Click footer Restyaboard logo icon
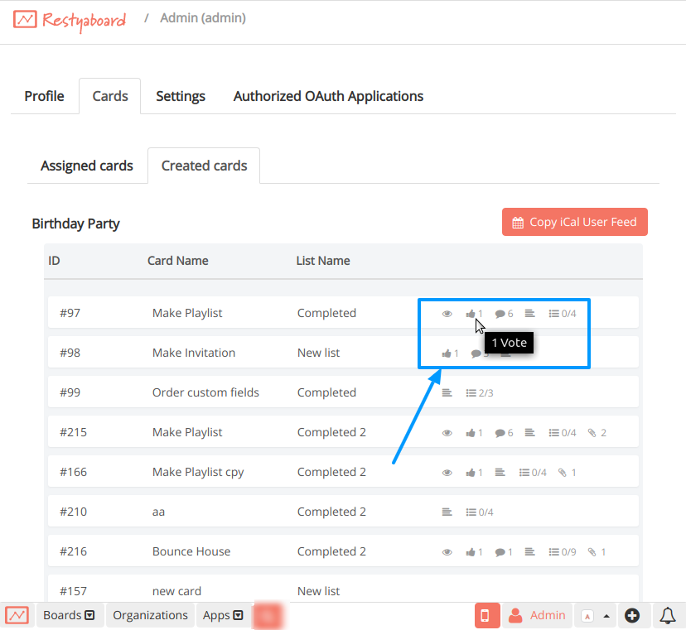 (x=17, y=616)
